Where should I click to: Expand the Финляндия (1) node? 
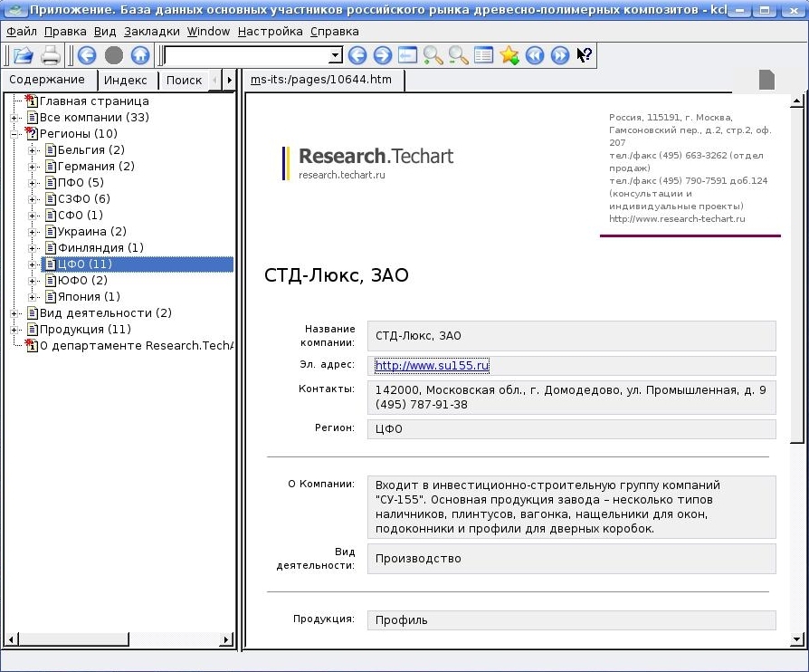pos(32,248)
